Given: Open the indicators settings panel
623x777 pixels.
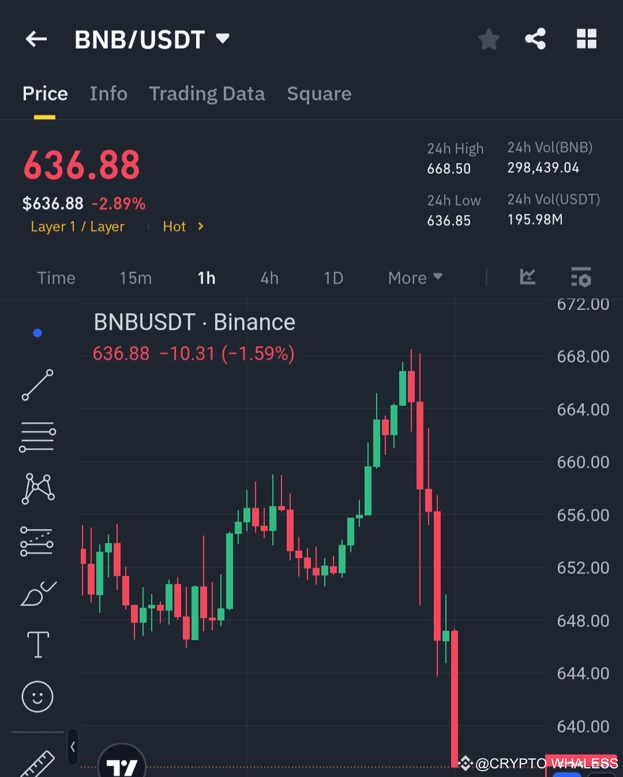Looking at the screenshot, I should click(581, 278).
